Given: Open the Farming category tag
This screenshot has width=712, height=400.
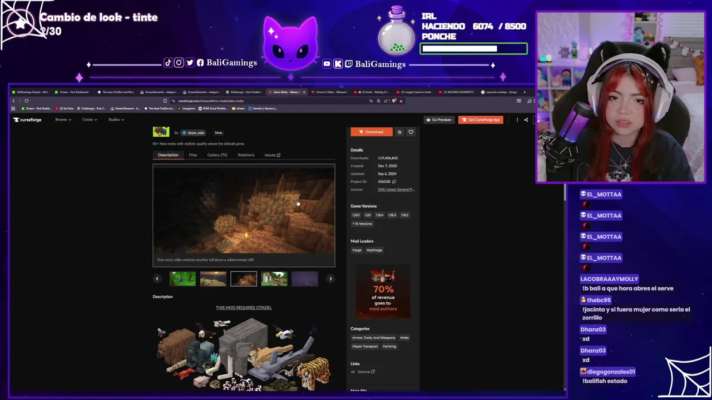Looking at the screenshot, I should tap(389, 347).
